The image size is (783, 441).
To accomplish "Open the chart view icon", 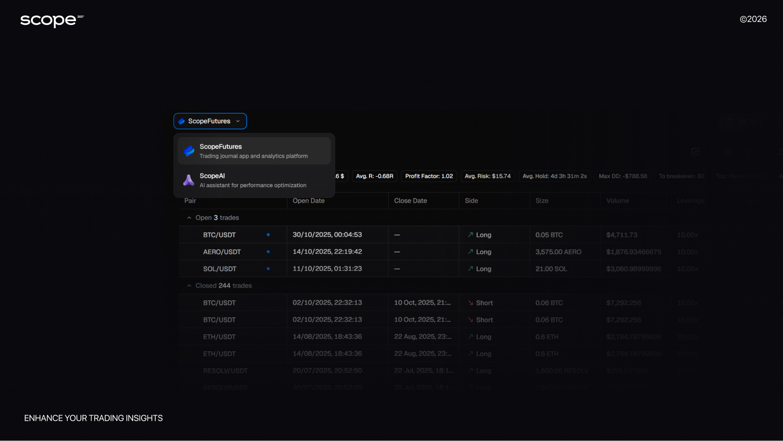I will coord(695,152).
